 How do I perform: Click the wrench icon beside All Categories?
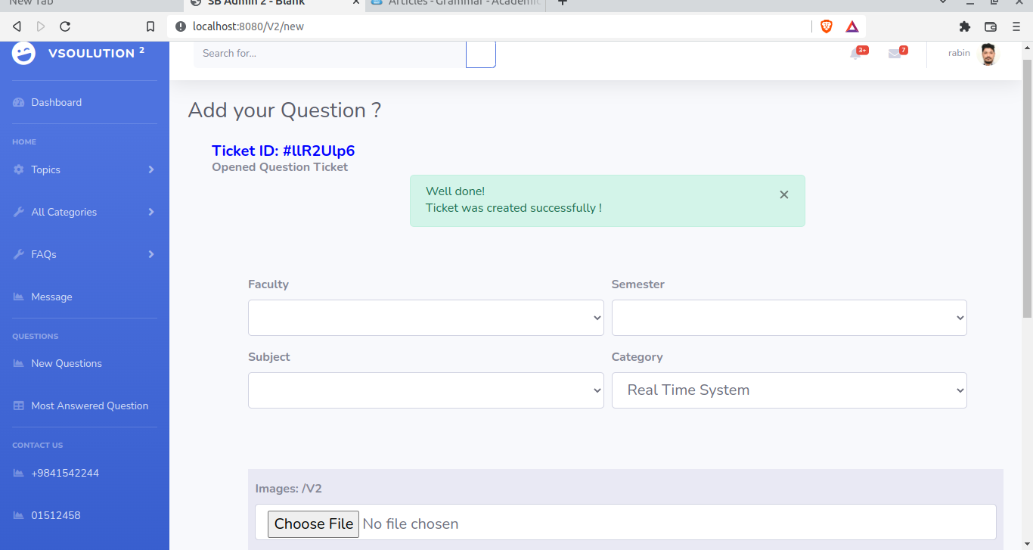click(17, 212)
